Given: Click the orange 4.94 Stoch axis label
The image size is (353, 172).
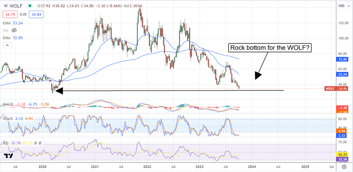Looking at the screenshot, I should [342, 131].
